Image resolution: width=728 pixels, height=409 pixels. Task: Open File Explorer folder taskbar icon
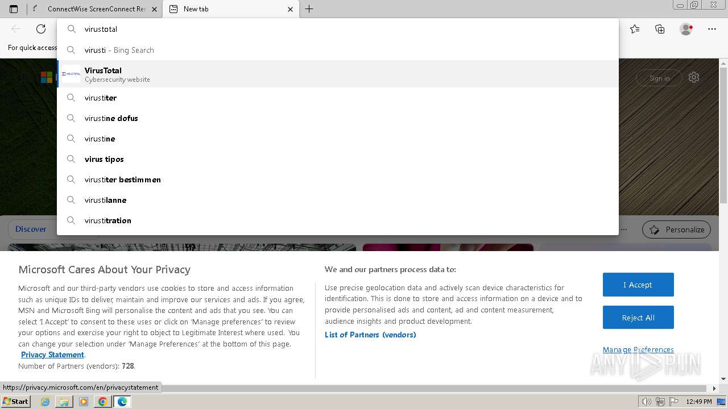click(x=64, y=402)
